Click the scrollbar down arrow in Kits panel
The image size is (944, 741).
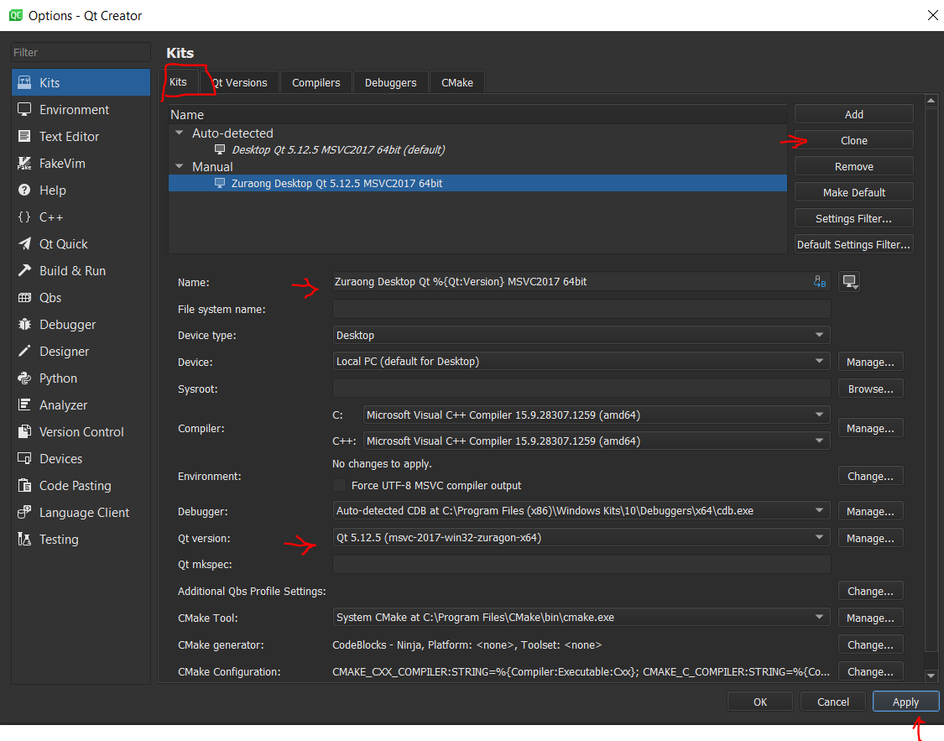(x=931, y=676)
